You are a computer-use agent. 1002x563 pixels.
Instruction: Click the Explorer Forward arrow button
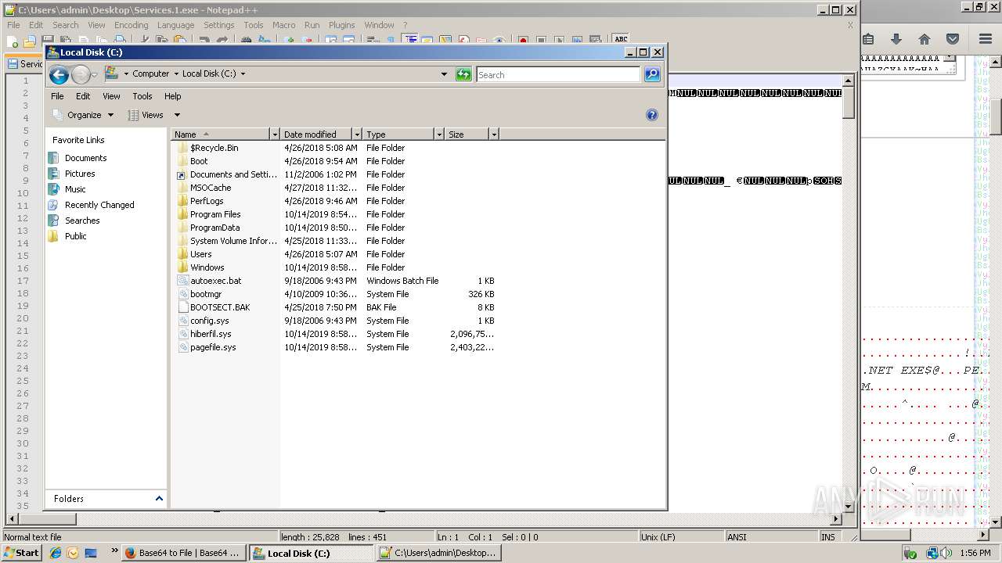click(x=81, y=75)
